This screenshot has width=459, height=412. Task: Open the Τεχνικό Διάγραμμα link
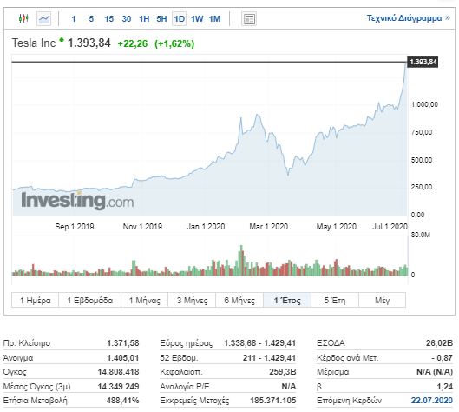pos(409,18)
